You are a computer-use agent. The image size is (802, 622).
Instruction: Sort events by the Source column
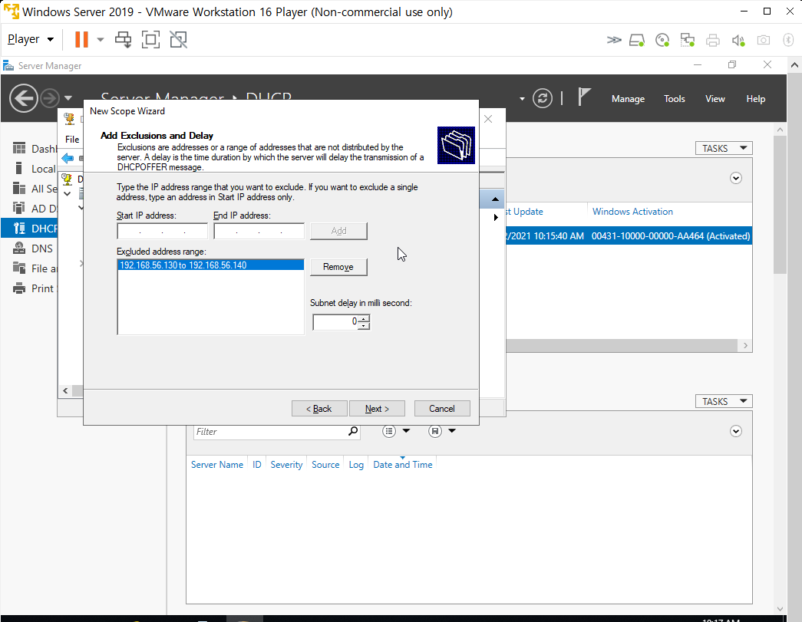pos(325,465)
